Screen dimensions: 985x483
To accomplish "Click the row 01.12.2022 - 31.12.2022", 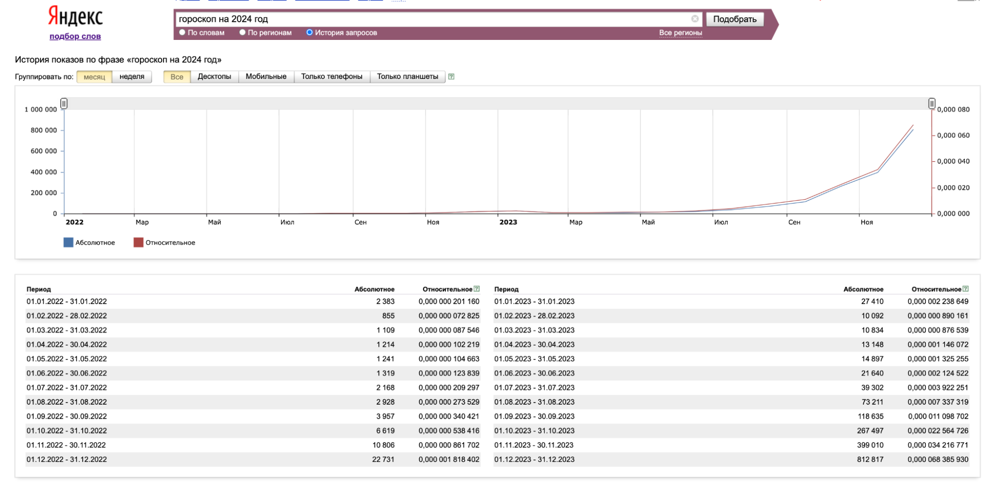I will tap(253, 459).
